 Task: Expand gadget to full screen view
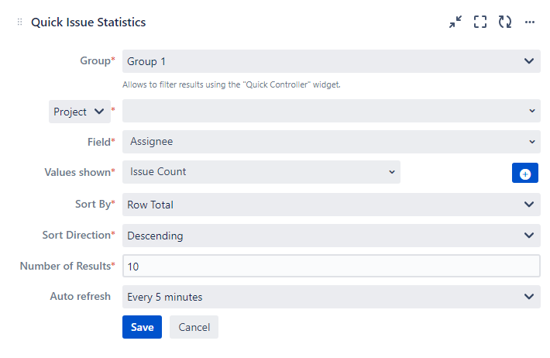pyautogui.click(x=480, y=22)
